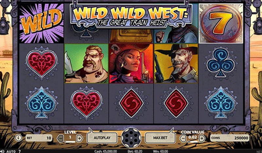This screenshot has height=153, width=262.
Task: Adjust the Coin Value slider bar
Action: (193, 142)
